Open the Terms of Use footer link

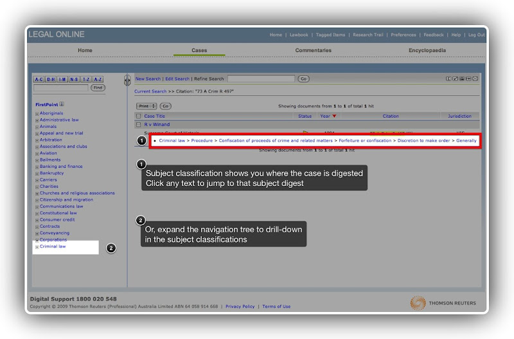coord(276,306)
